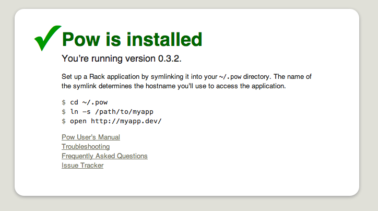This screenshot has width=378, height=211.
Task: Click the "cd ~/.pow" command line
Action: coord(85,102)
